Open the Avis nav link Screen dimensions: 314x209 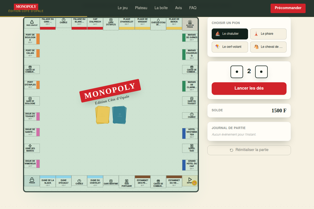point(178,8)
